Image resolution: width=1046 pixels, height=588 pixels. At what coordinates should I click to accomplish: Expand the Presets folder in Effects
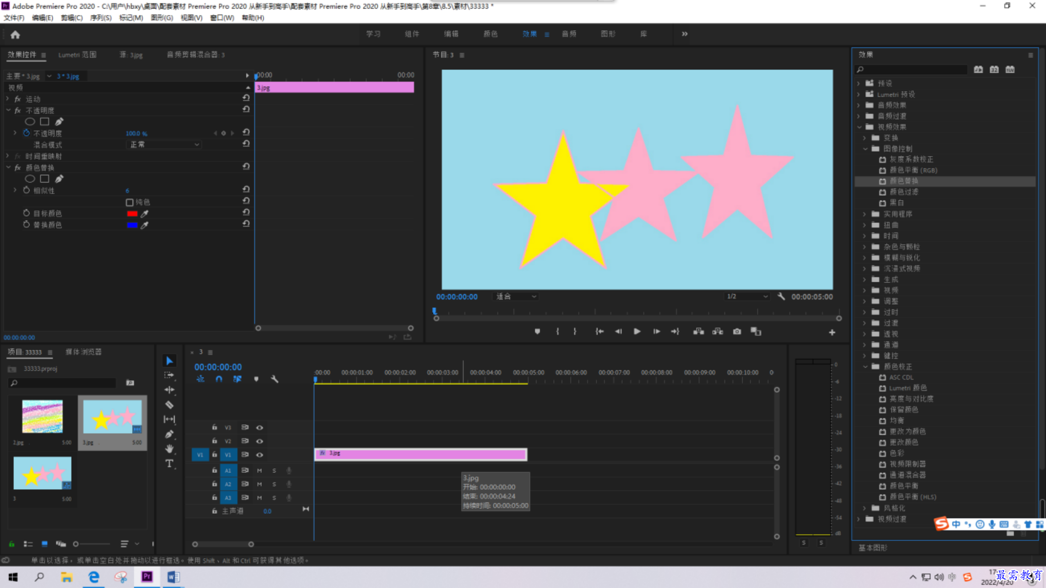[859, 83]
